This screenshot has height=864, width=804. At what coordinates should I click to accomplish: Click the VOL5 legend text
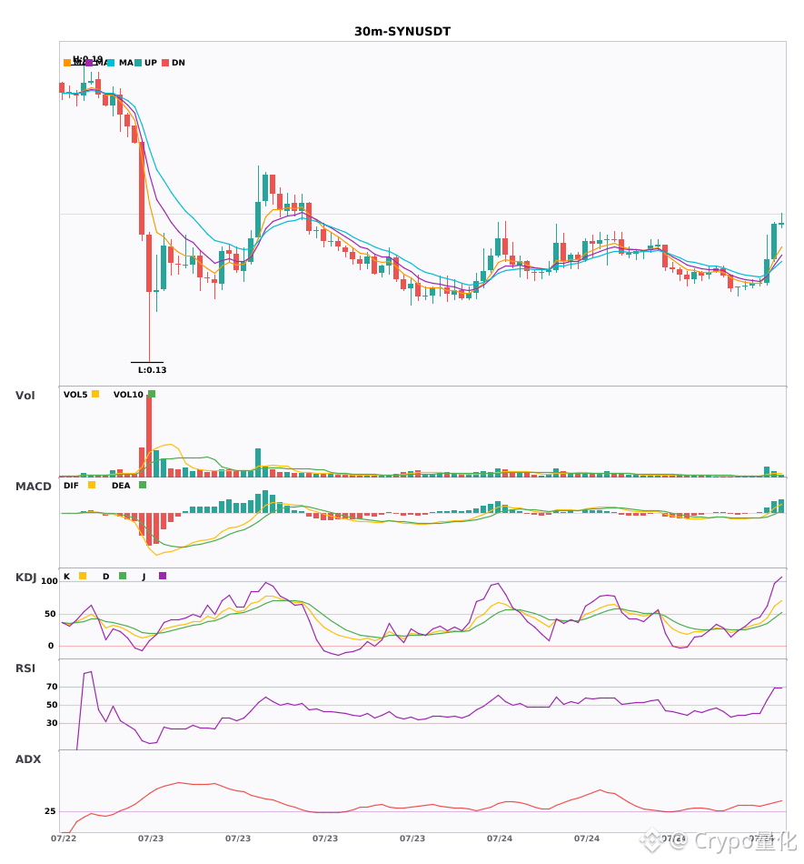(75, 395)
